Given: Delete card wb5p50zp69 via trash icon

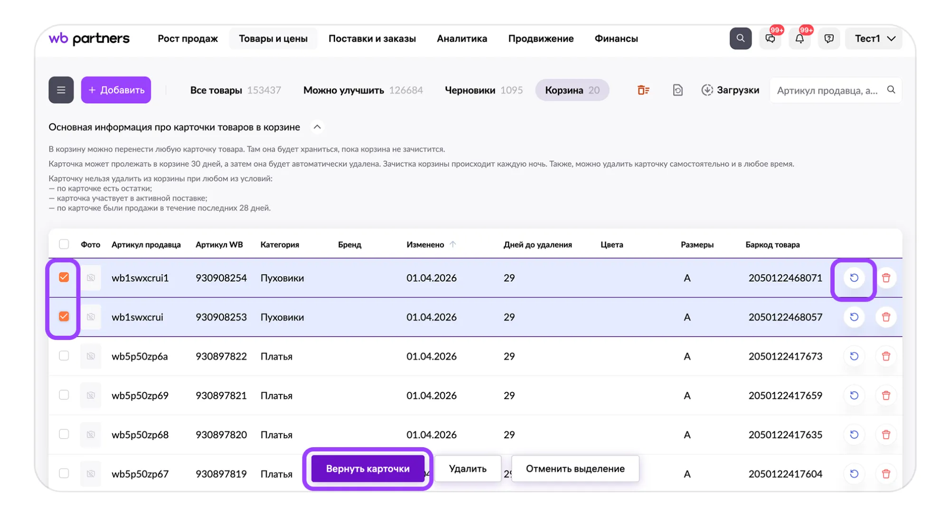Looking at the screenshot, I should [x=885, y=395].
